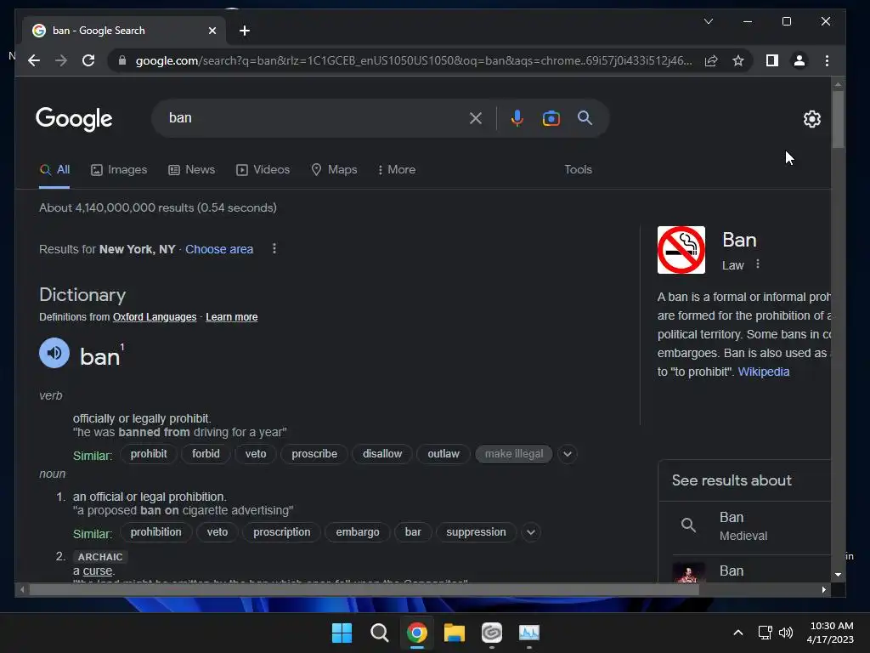Go to the Google homepage logo
The image size is (870, 653).
[x=74, y=119]
